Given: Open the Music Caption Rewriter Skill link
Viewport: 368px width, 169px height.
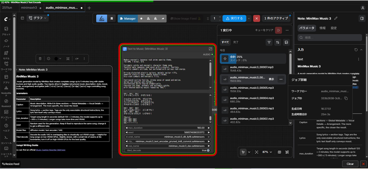Looking at the screenshot, I should [50, 150].
